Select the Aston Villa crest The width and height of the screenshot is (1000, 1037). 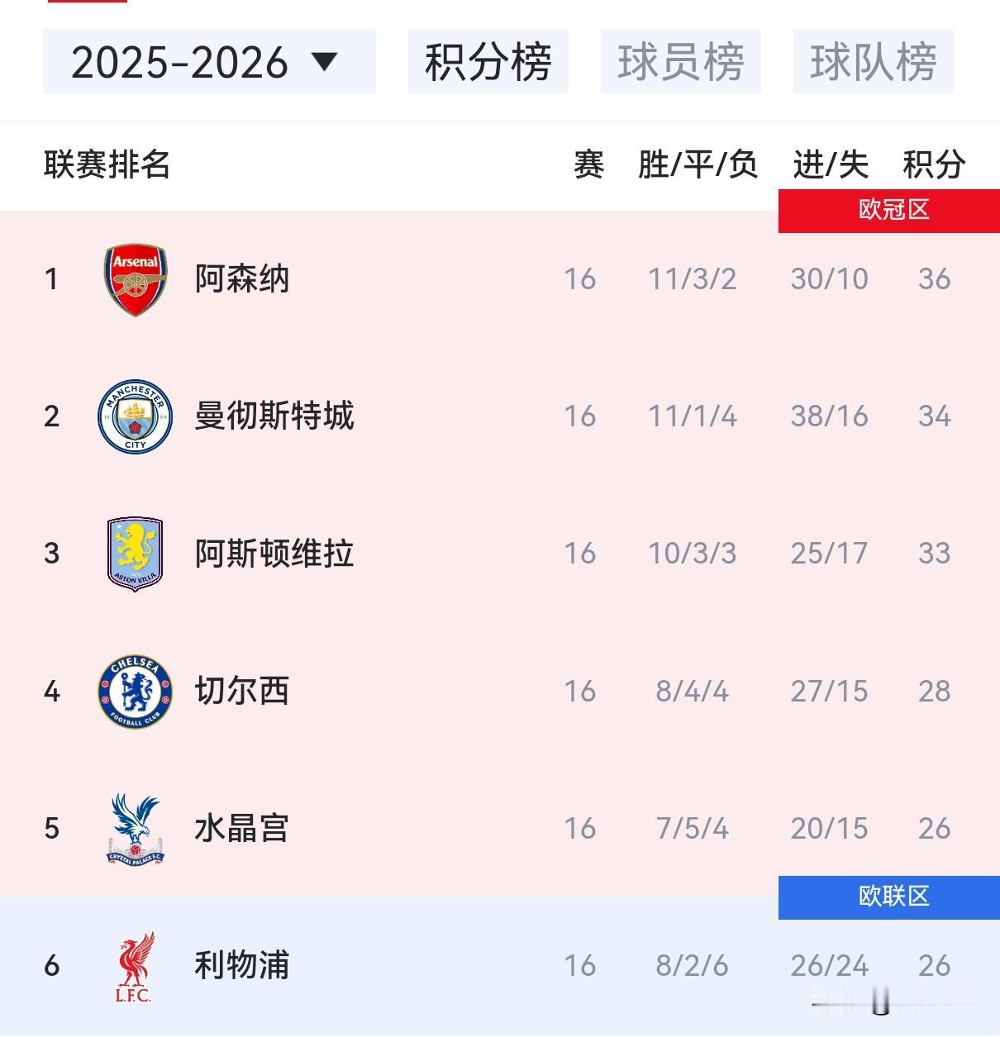tap(135, 554)
